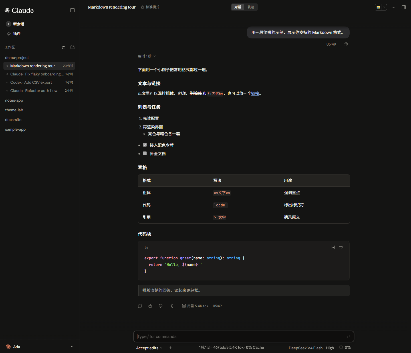Screen dimensions: 411x353
Task: Change the High effort level setting
Action: (x=330, y=348)
